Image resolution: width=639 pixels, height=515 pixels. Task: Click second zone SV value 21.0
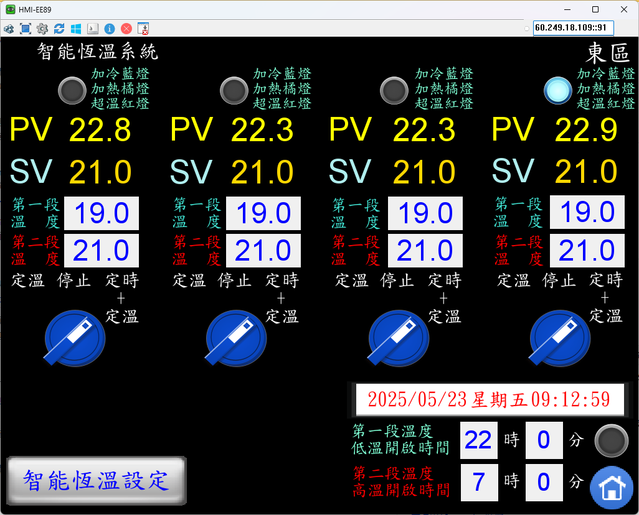click(262, 172)
